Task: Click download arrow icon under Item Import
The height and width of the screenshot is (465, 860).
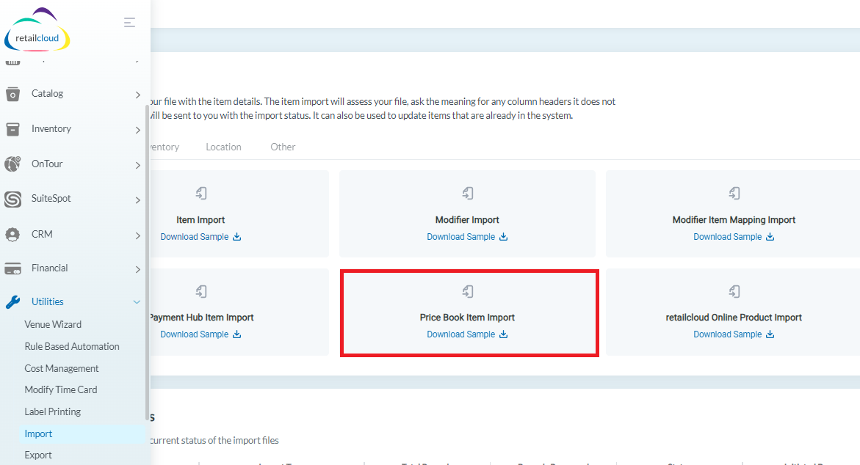Action: pos(237,237)
